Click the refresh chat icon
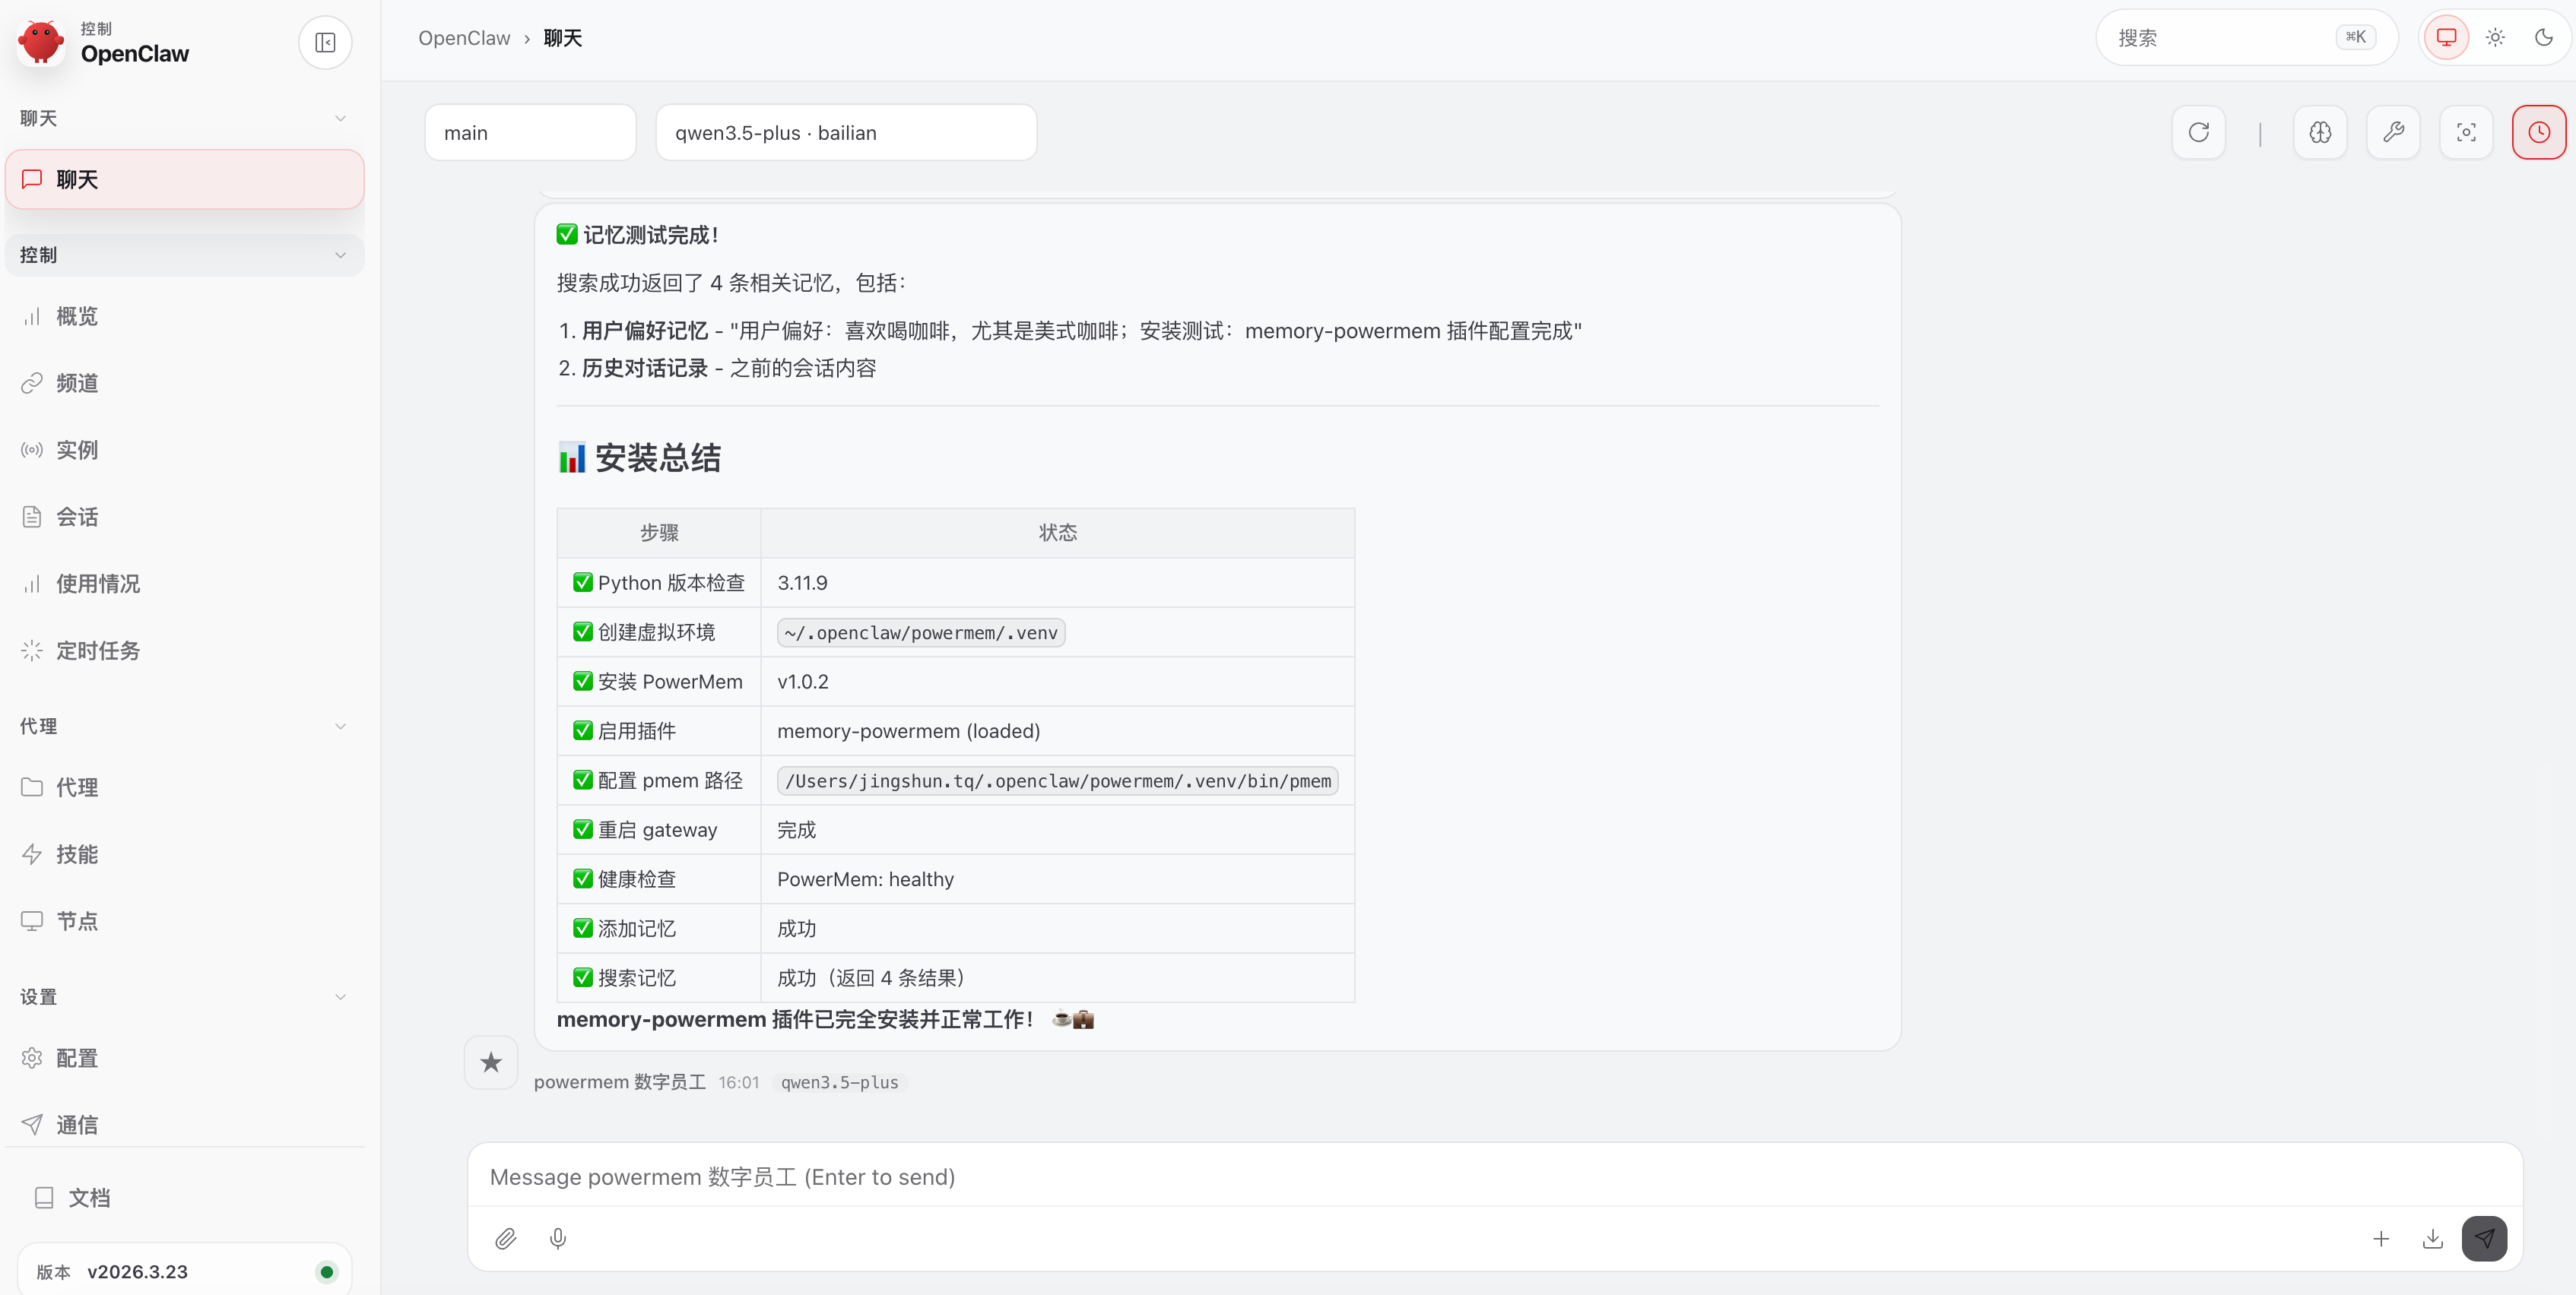The width and height of the screenshot is (2576, 1295). (2198, 132)
